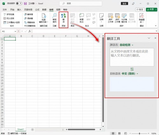The width and height of the screenshot is (159, 135).
Task: Toggle the 自动保存 AutoSave switch
Action: 19,3
